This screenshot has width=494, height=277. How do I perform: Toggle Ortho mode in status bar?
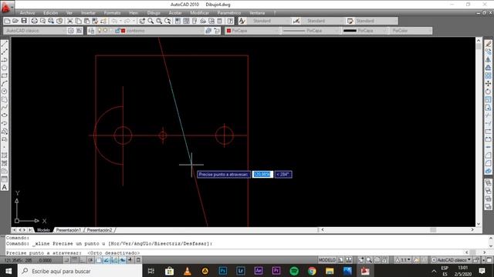[83, 260]
